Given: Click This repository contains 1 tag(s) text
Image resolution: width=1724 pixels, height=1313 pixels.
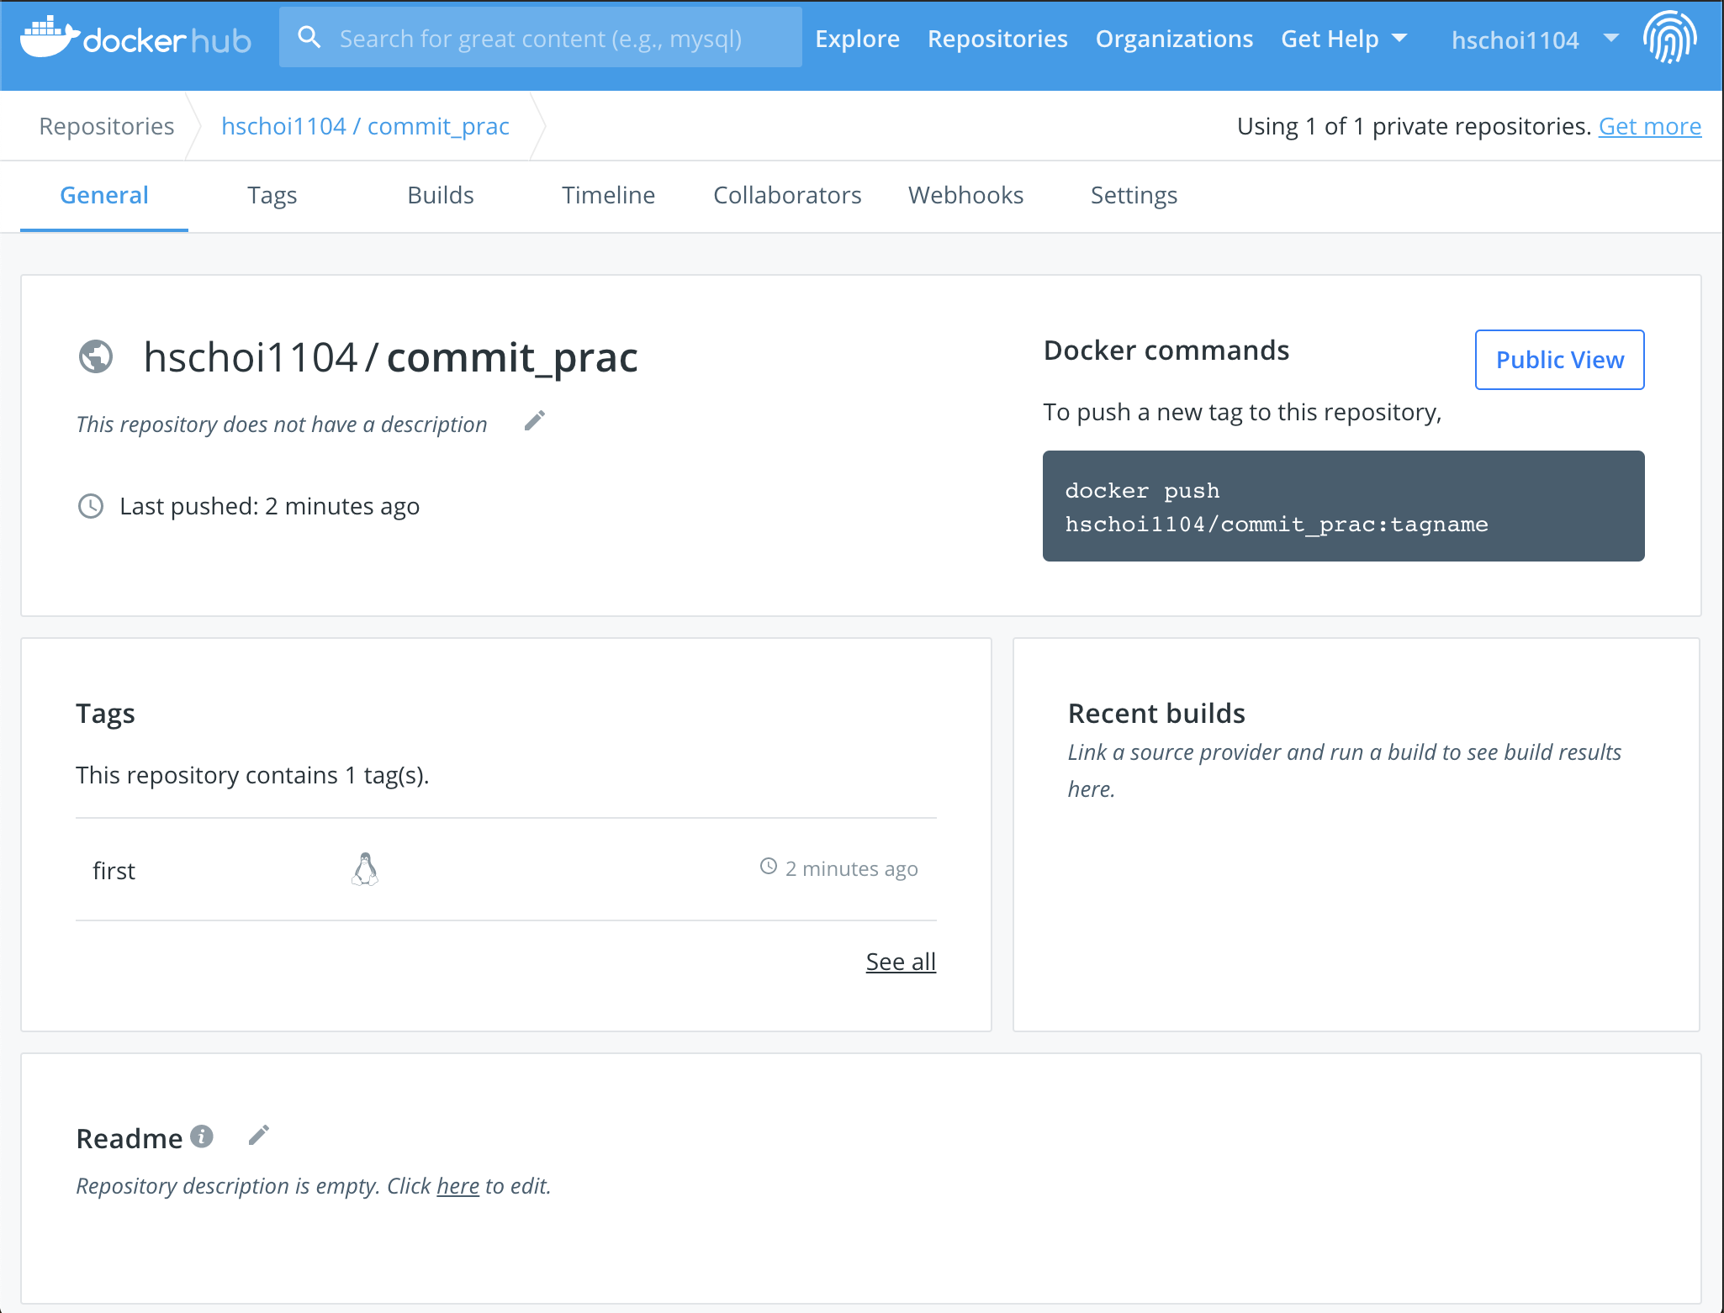Looking at the screenshot, I should click(252, 775).
